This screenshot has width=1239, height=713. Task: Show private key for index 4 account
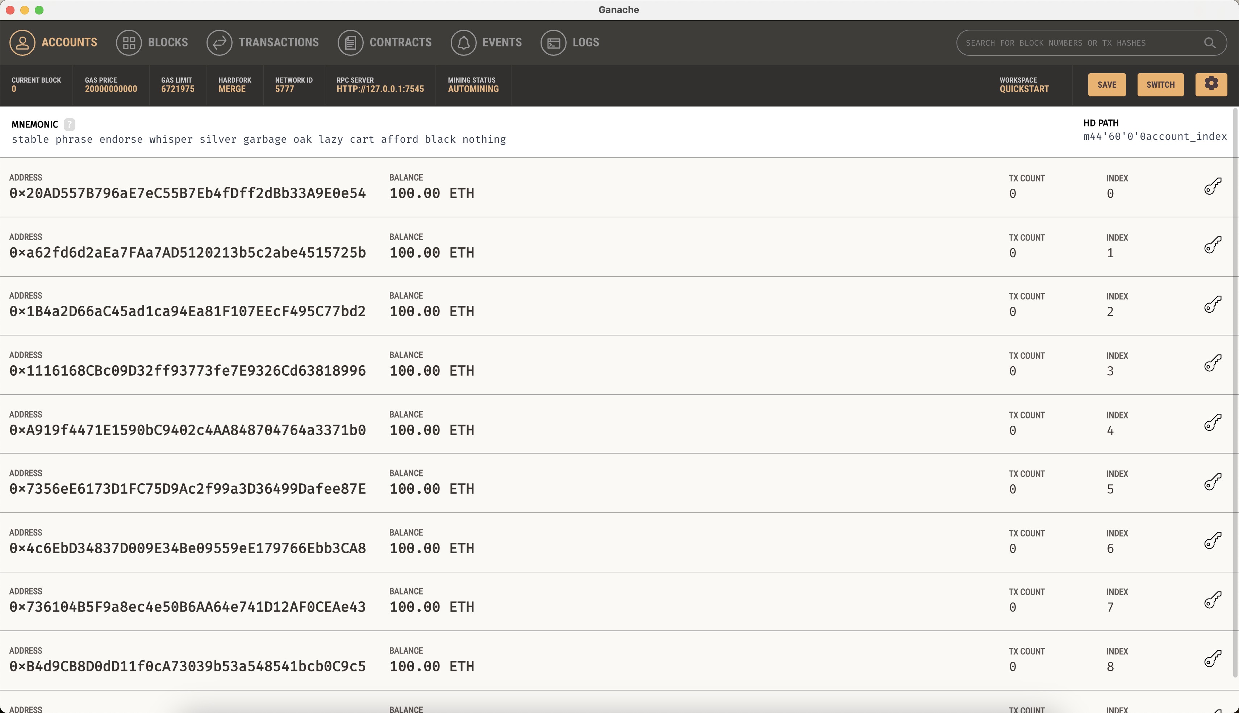[1213, 422]
